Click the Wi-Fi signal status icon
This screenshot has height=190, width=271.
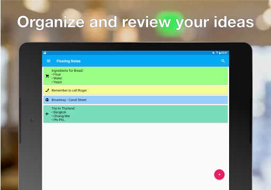[x=217, y=53]
